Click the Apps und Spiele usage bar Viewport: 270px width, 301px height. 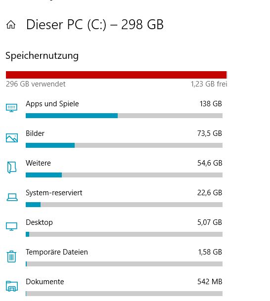[x=124, y=116]
